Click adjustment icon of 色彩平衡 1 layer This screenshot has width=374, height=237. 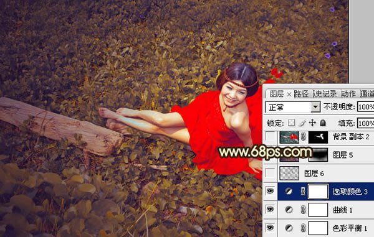[289, 228]
